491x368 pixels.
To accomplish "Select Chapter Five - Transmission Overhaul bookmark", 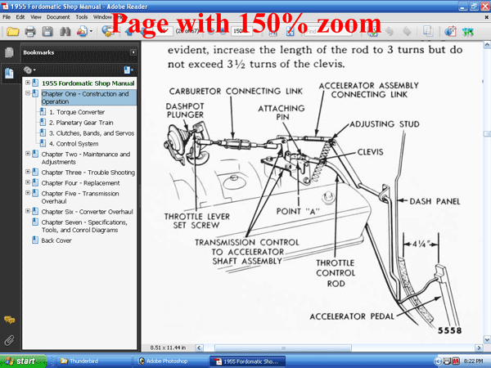I will [80, 197].
